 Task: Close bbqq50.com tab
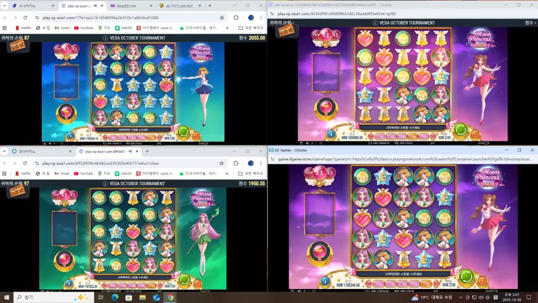click(x=151, y=6)
